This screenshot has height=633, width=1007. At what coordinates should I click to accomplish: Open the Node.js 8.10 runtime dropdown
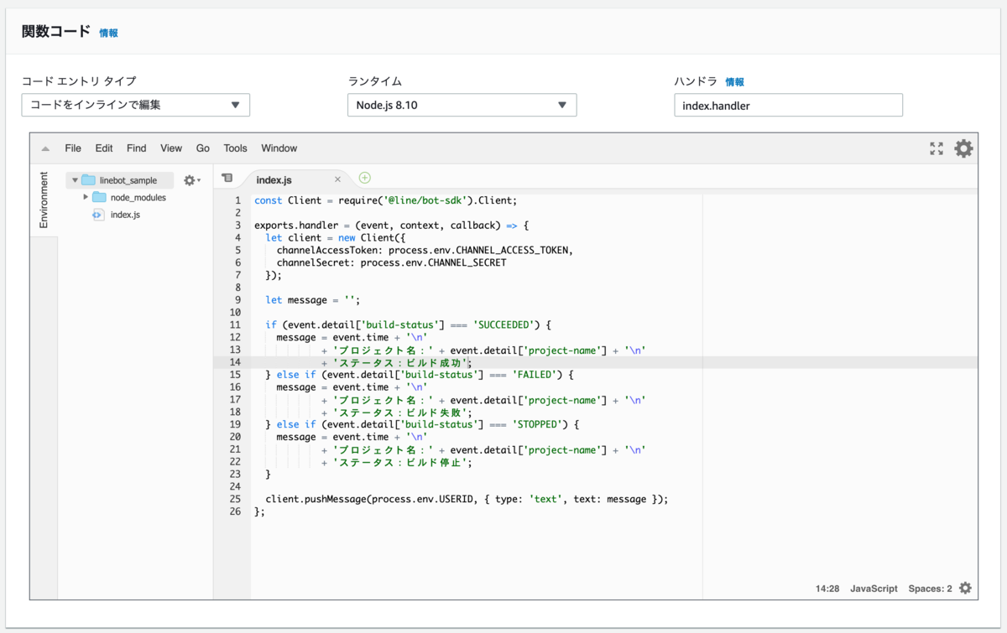462,105
